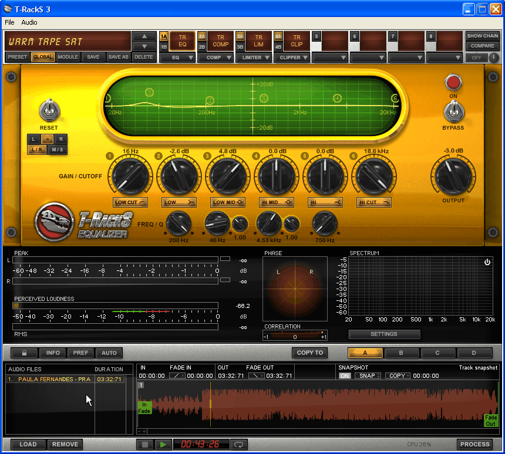Click the In Fade marker on waveform
The image size is (505, 454).
(x=144, y=408)
